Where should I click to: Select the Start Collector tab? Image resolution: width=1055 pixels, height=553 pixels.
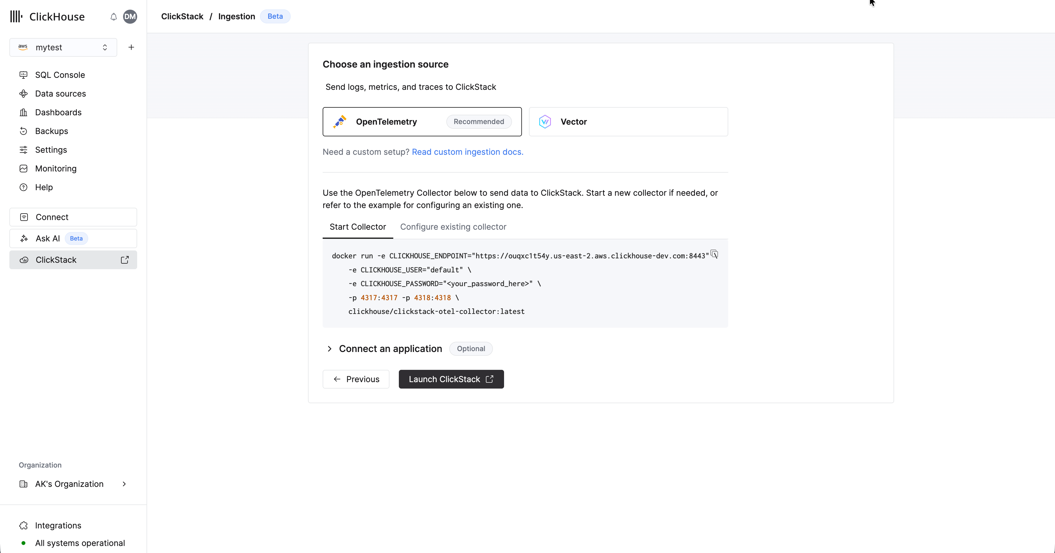[x=358, y=226]
